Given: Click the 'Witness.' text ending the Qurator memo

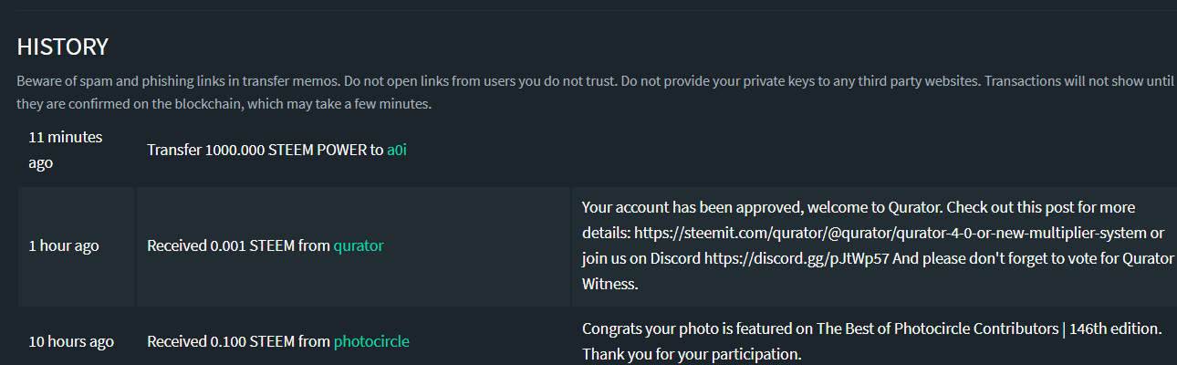Looking at the screenshot, I should tap(609, 284).
